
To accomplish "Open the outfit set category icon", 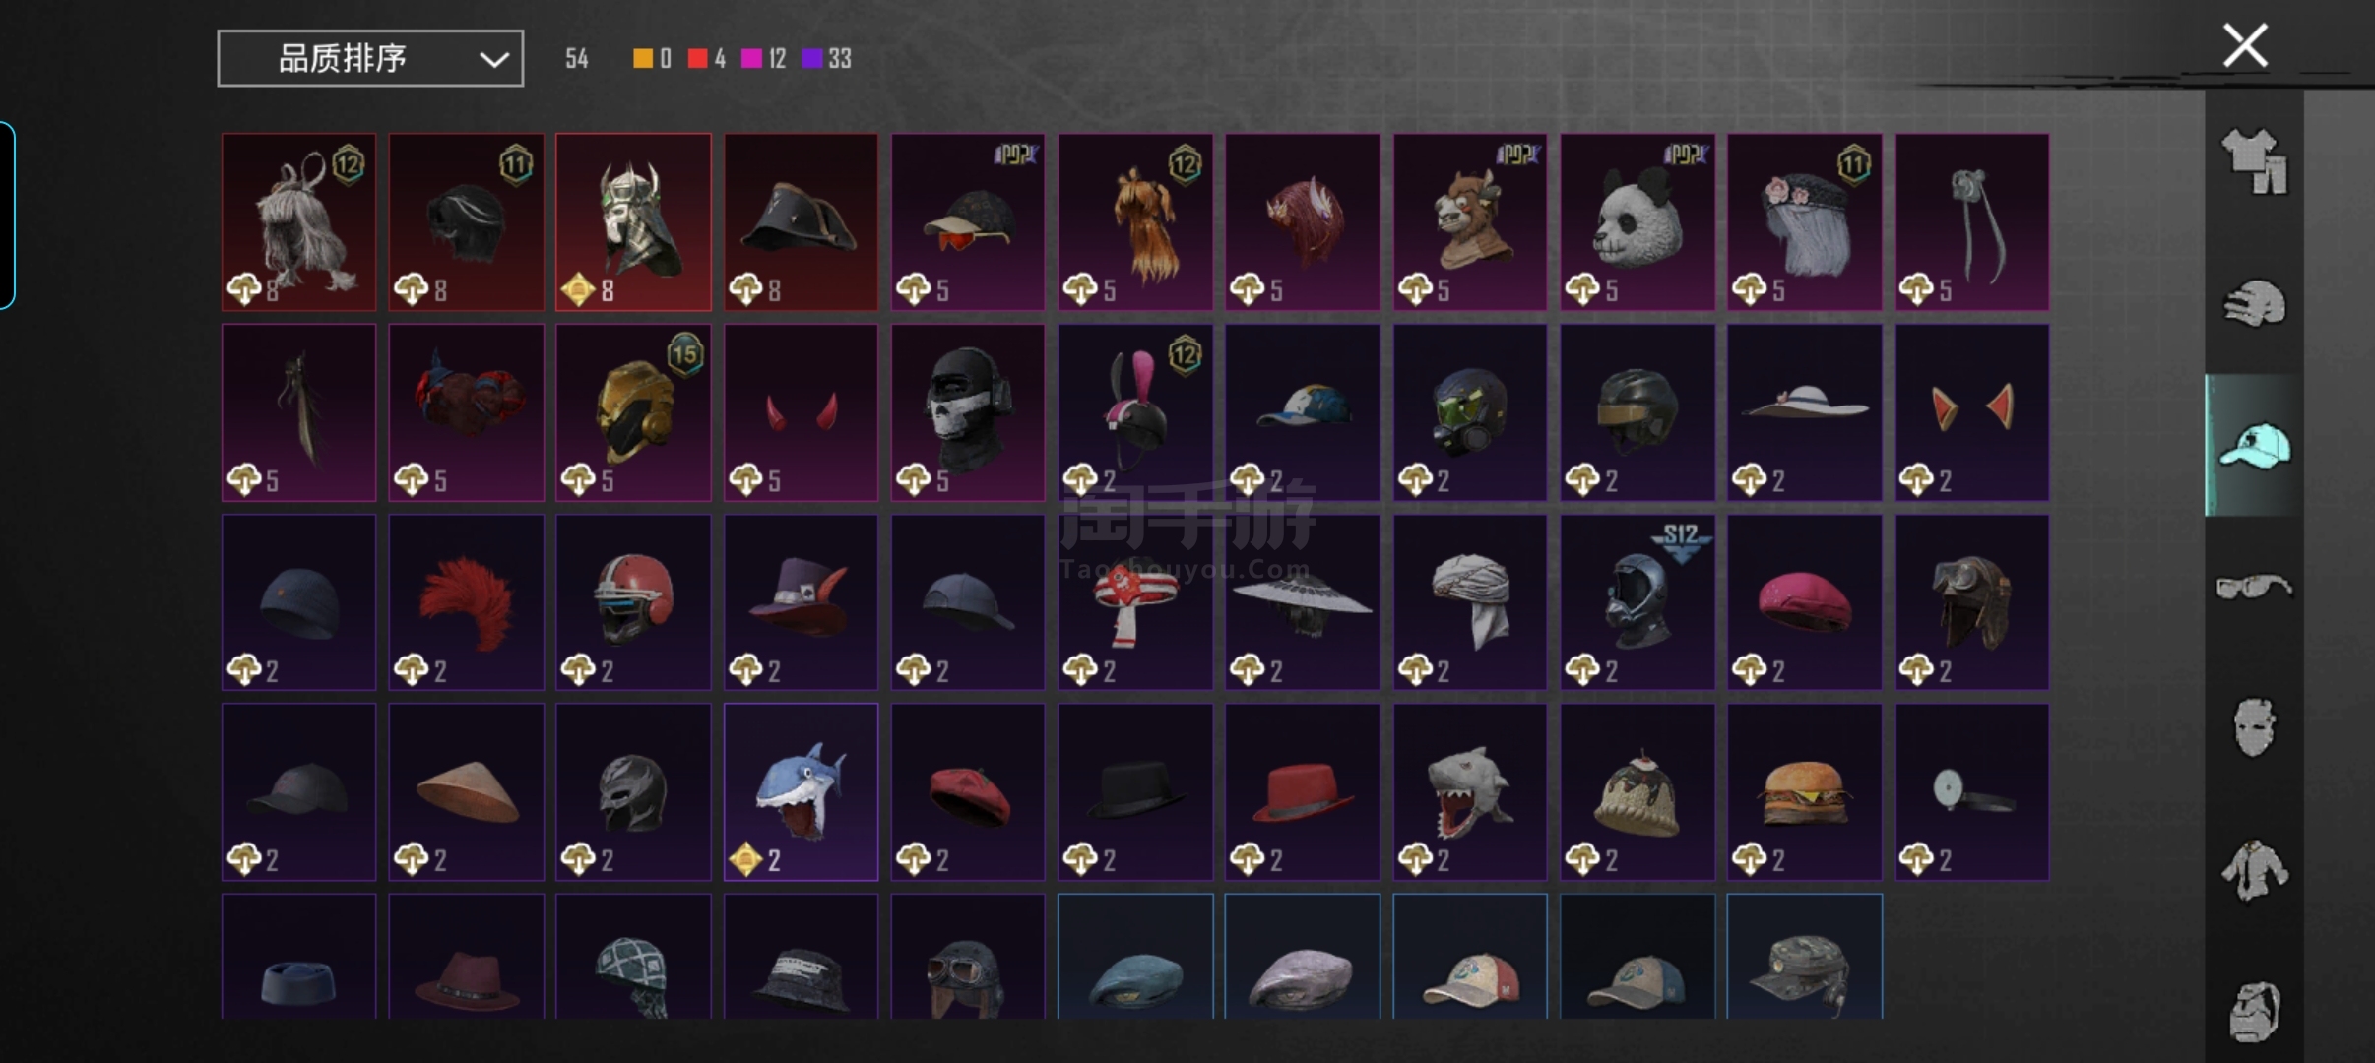I will coord(2254,161).
